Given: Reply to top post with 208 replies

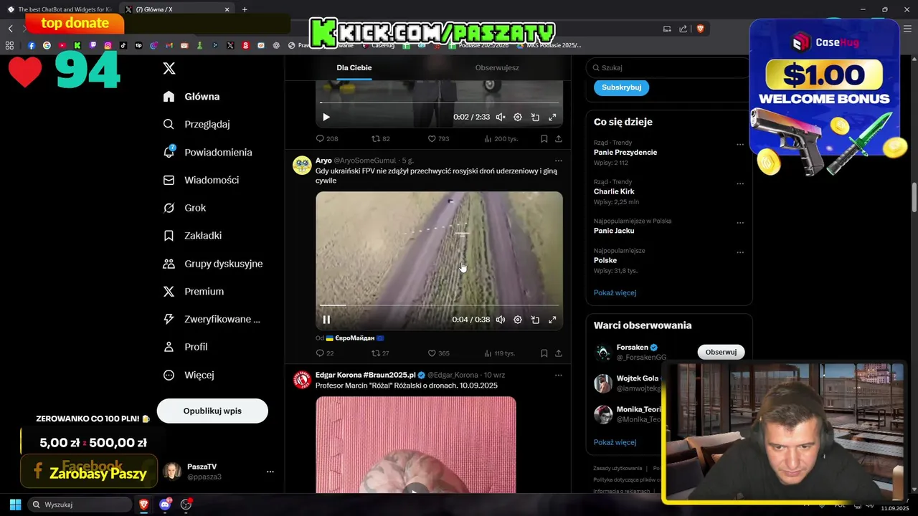Looking at the screenshot, I should [x=327, y=138].
